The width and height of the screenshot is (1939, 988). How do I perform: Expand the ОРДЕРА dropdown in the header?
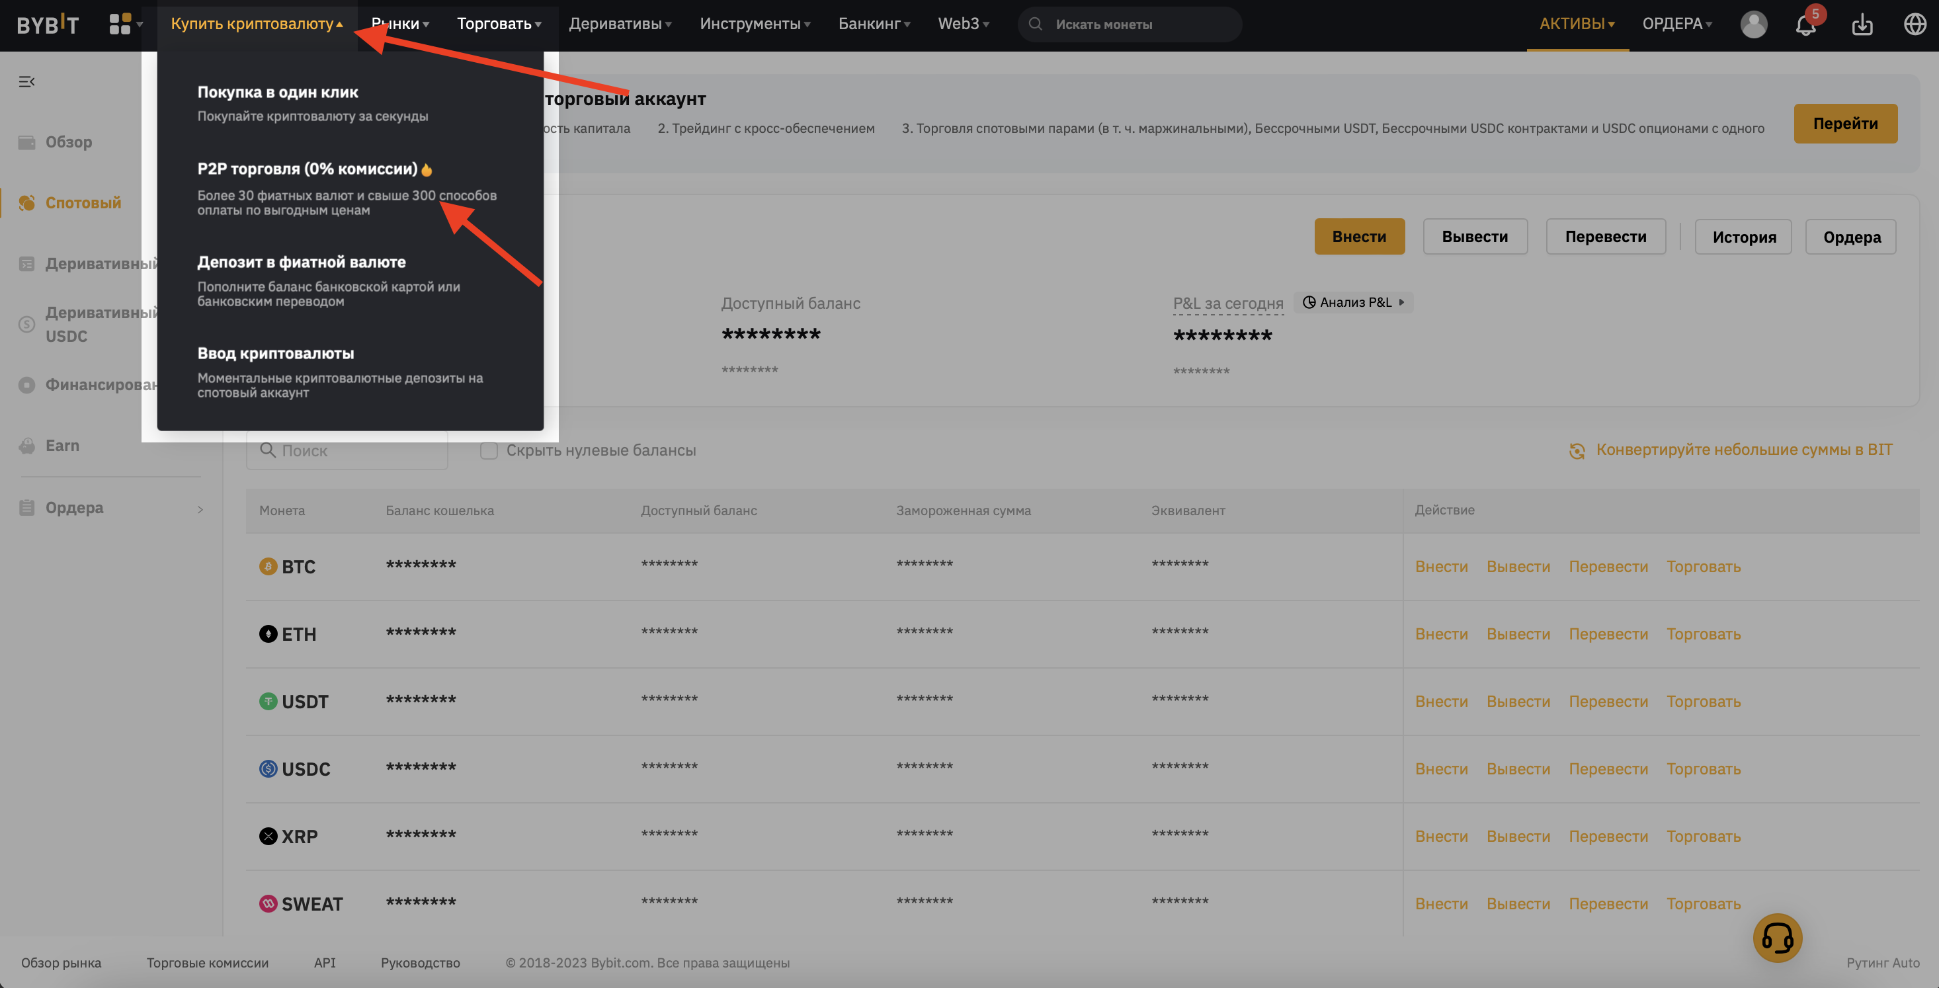[1676, 24]
